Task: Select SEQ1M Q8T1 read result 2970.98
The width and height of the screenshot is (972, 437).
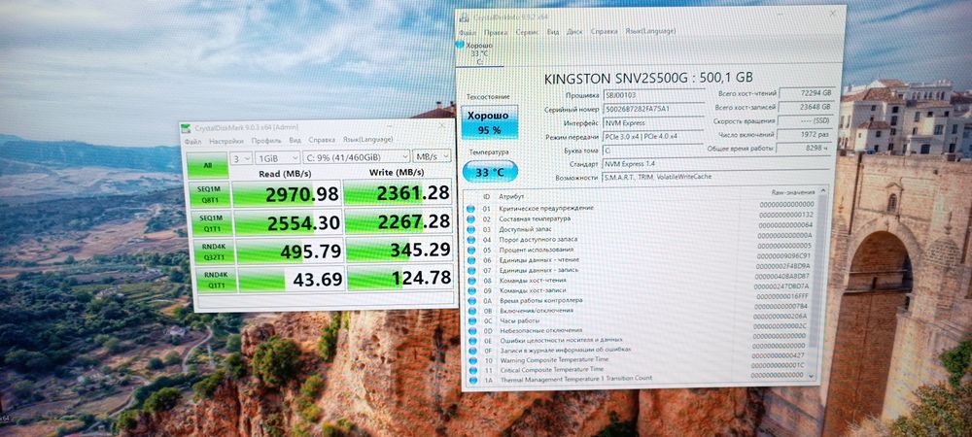Action: [286, 194]
